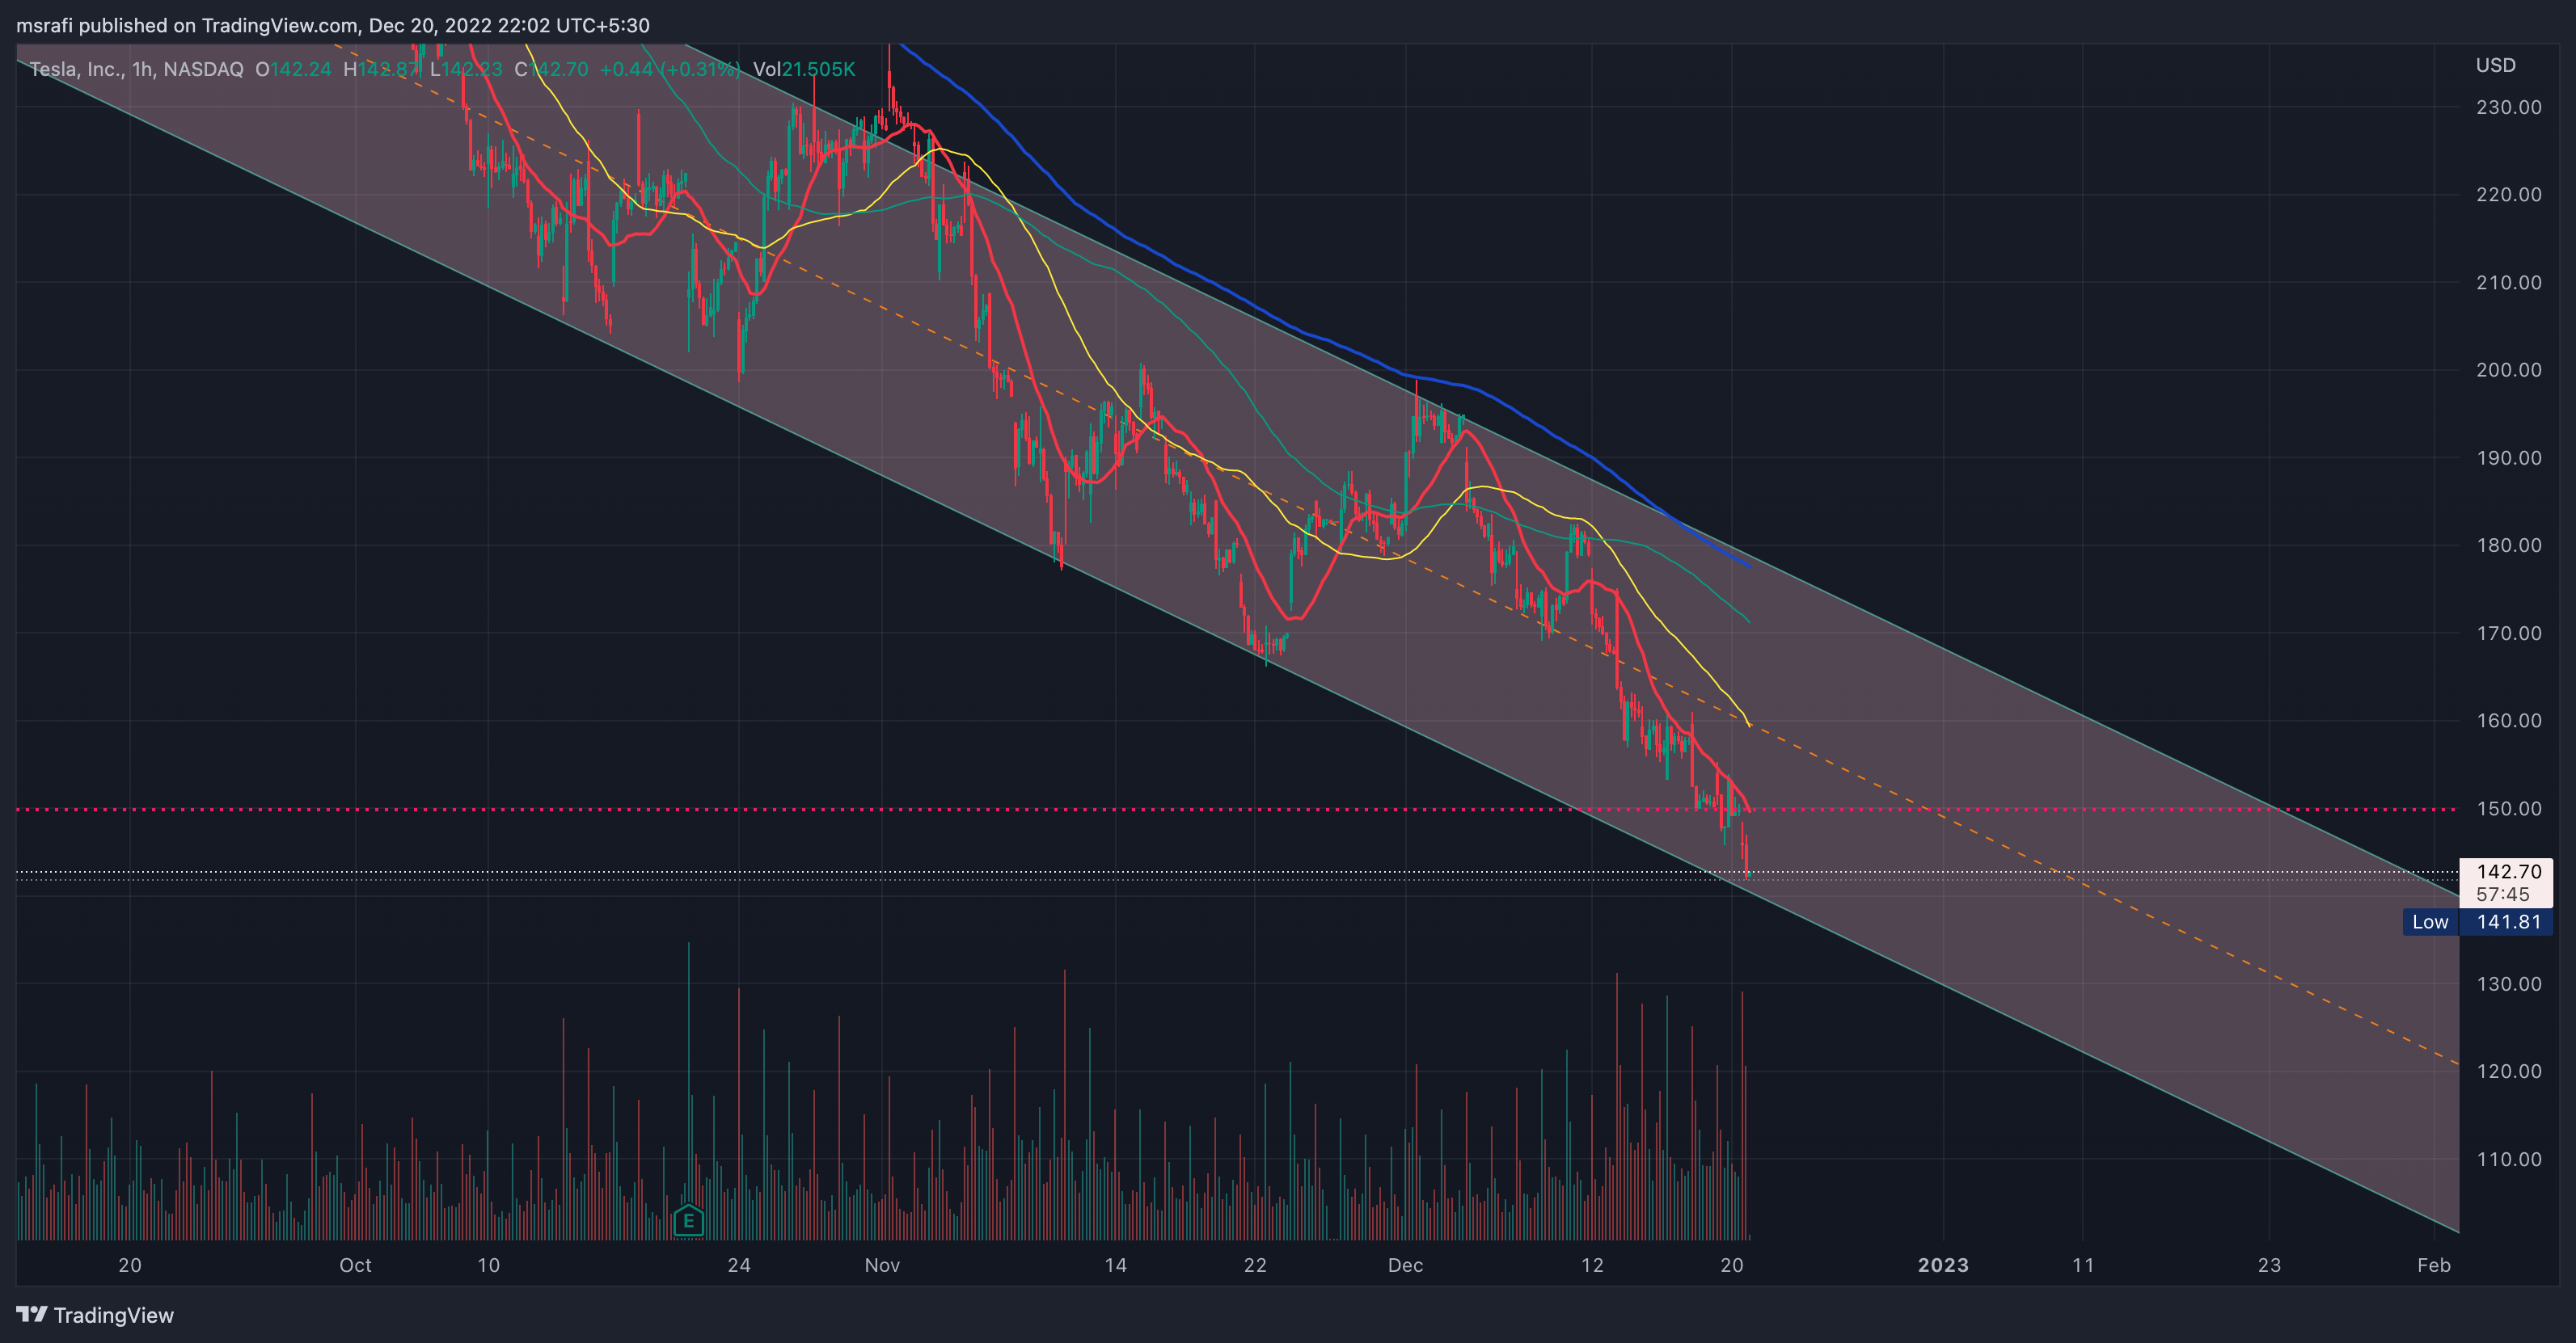Screen dimensions: 2576x1343
Task: Click the current price label '142.70'
Action: click(x=2509, y=871)
